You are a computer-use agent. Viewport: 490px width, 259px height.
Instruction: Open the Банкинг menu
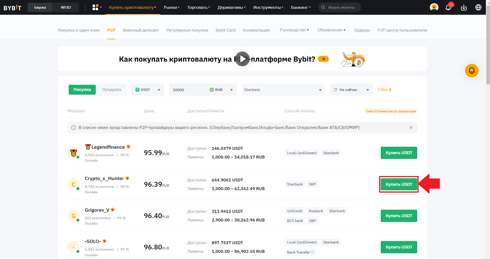301,7
